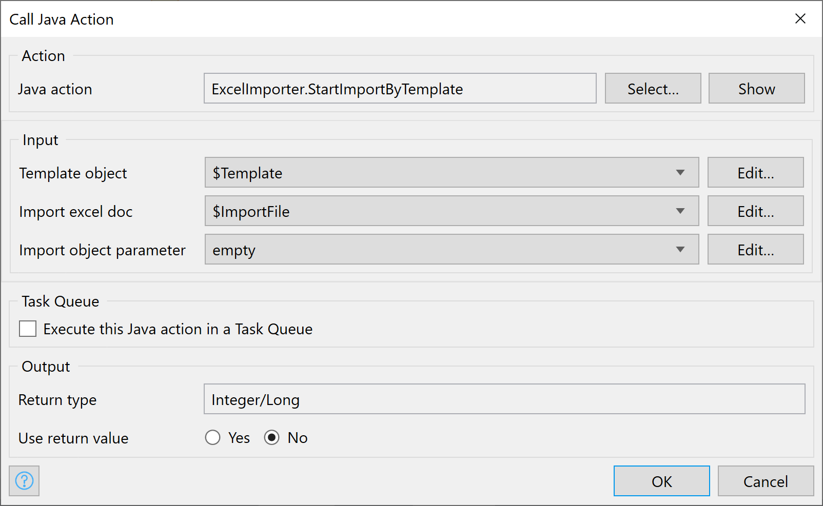The width and height of the screenshot is (823, 506).
Task: Click the Import object parameter label
Action: 102,250
